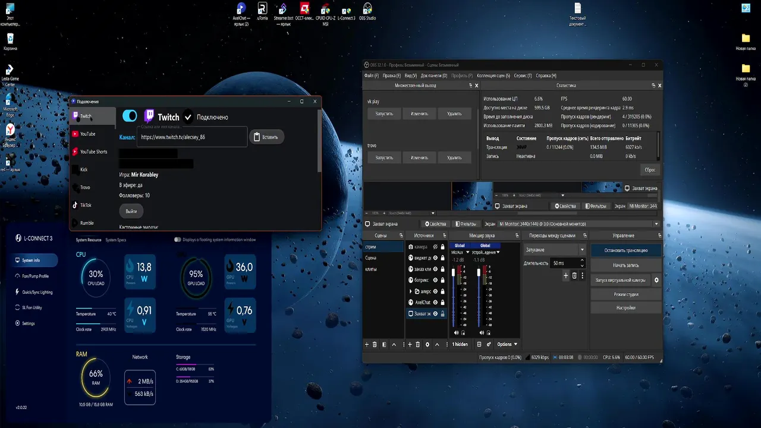Open transition properties three-dots icon
Screen dimensions: 761x428
click(x=583, y=275)
